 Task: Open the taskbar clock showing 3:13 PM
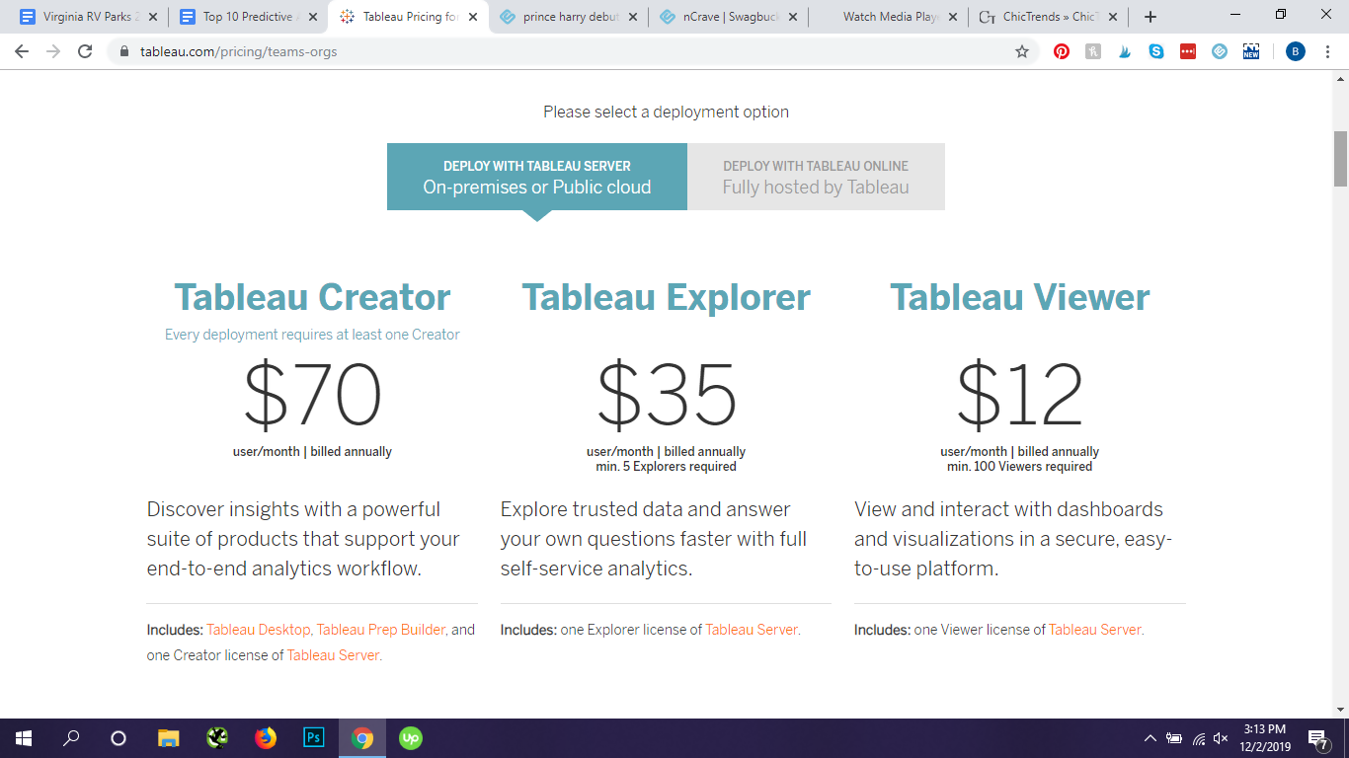pyautogui.click(x=1266, y=738)
